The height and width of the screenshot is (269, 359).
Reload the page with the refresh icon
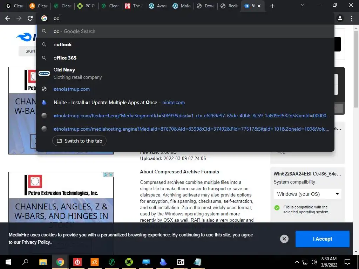30,18
